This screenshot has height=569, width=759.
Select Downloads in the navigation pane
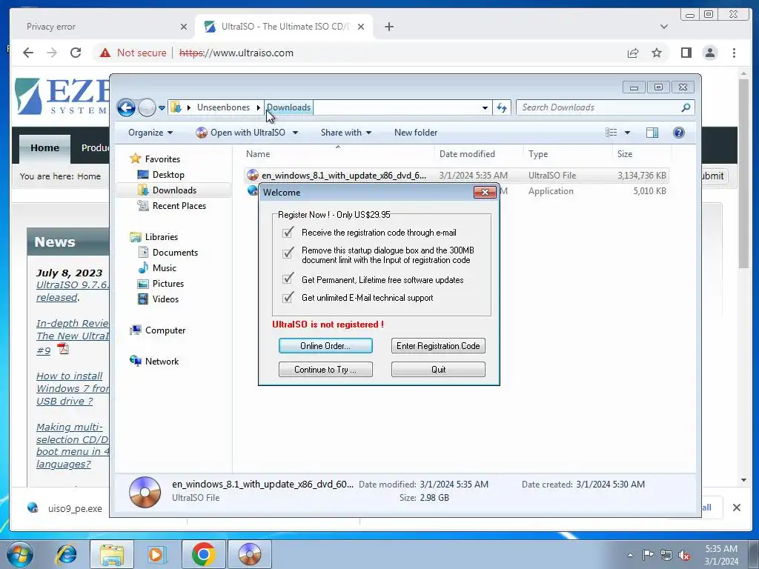point(173,190)
